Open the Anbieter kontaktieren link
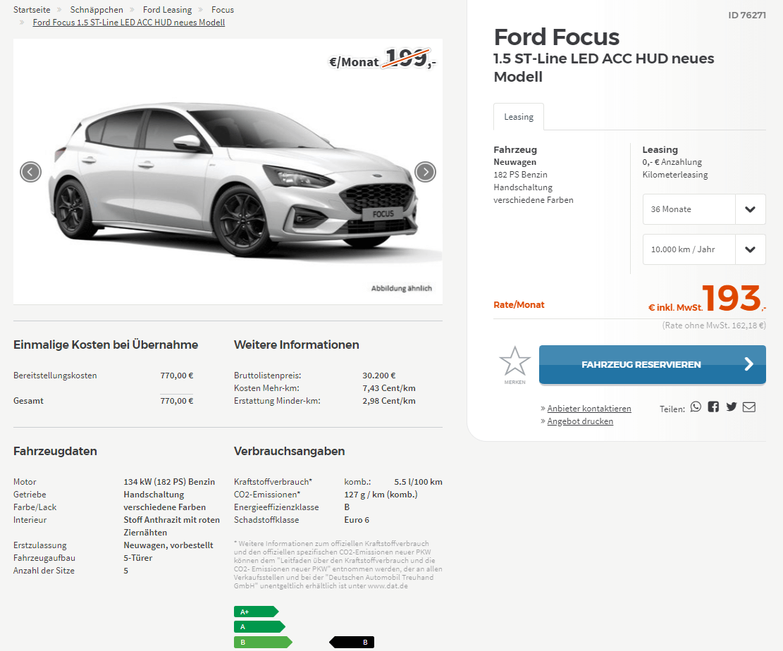The width and height of the screenshot is (783, 651). point(589,409)
